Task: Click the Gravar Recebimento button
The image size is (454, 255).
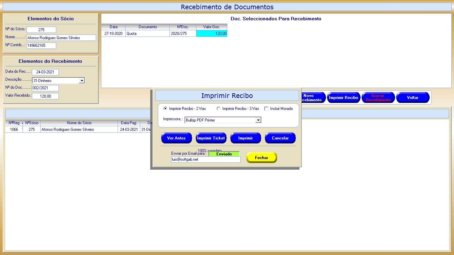Action: click(x=378, y=98)
